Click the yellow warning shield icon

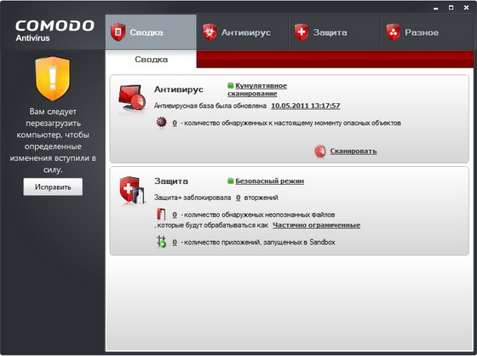[x=53, y=78]
